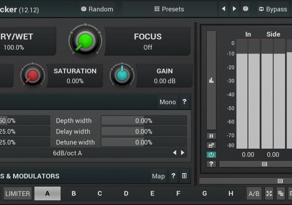Toggle the meter power button
292x205 pixels.
coord(211,154)
